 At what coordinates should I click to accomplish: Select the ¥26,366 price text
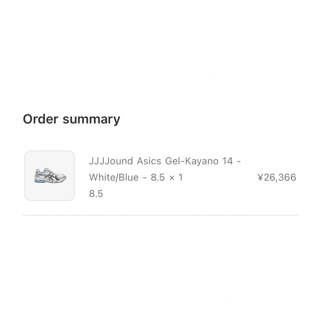coord(277,177)
